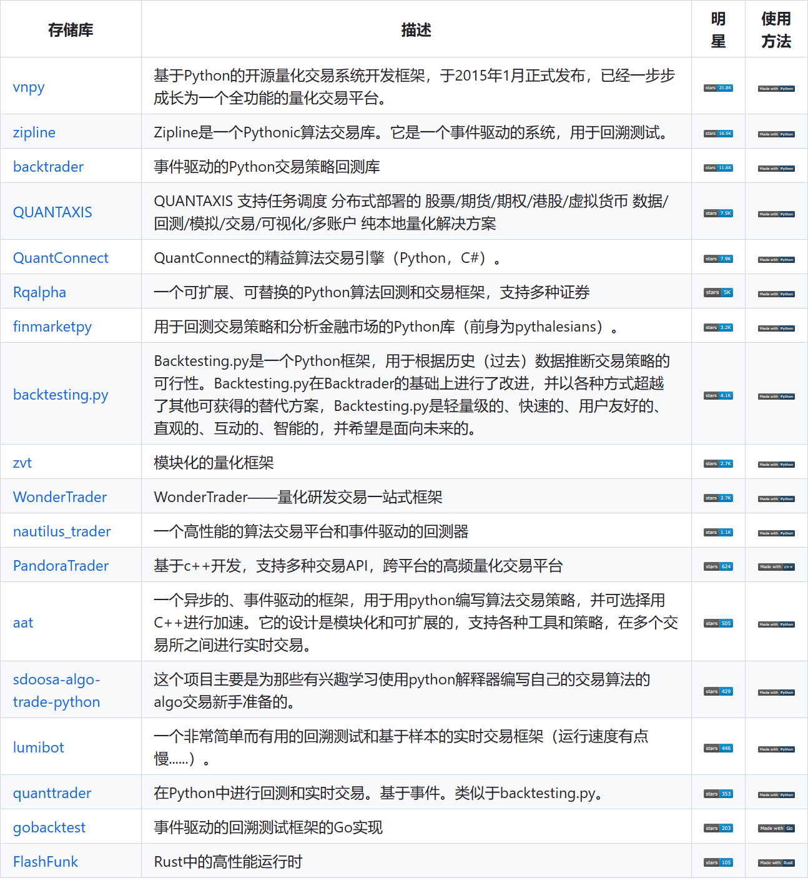Open the sdoosa-algo-trade-python link

pyautogui.click(x=57, y=690)
